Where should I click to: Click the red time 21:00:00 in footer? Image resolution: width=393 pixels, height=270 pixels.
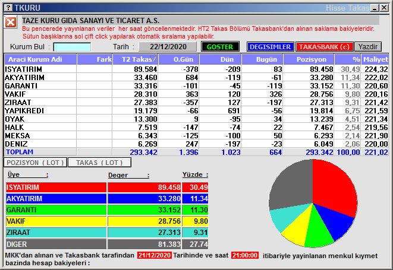[x=245, y=255]
